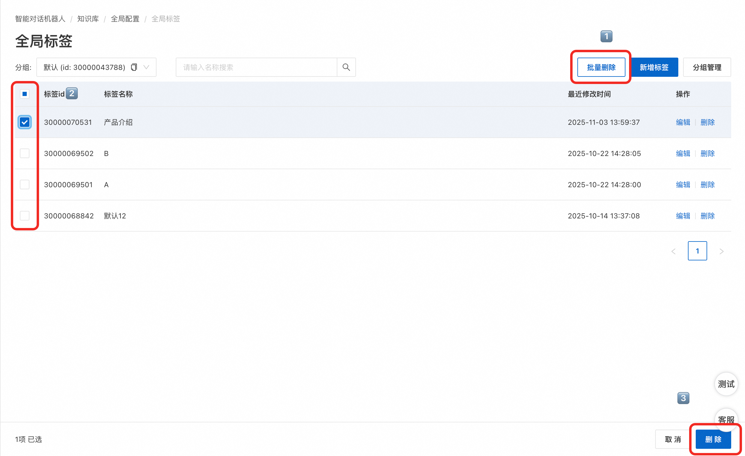The image size is (745, 456).
Task: Copy the group id with copy icon
Action: click(134, 67)
